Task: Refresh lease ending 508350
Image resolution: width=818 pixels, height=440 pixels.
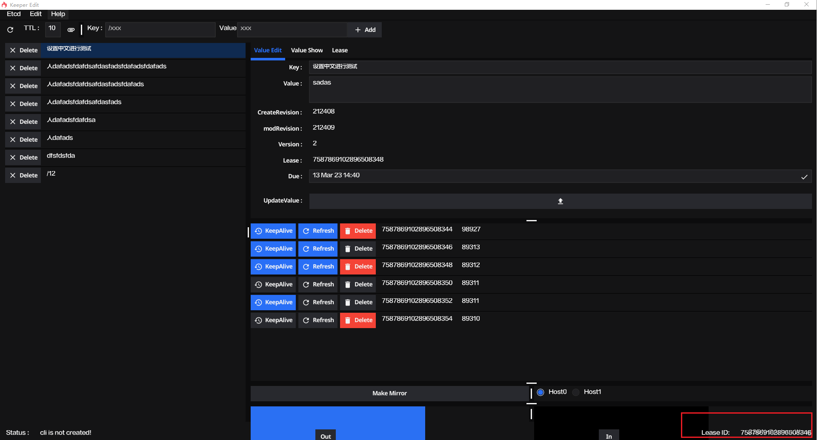Action: [318, 285]
